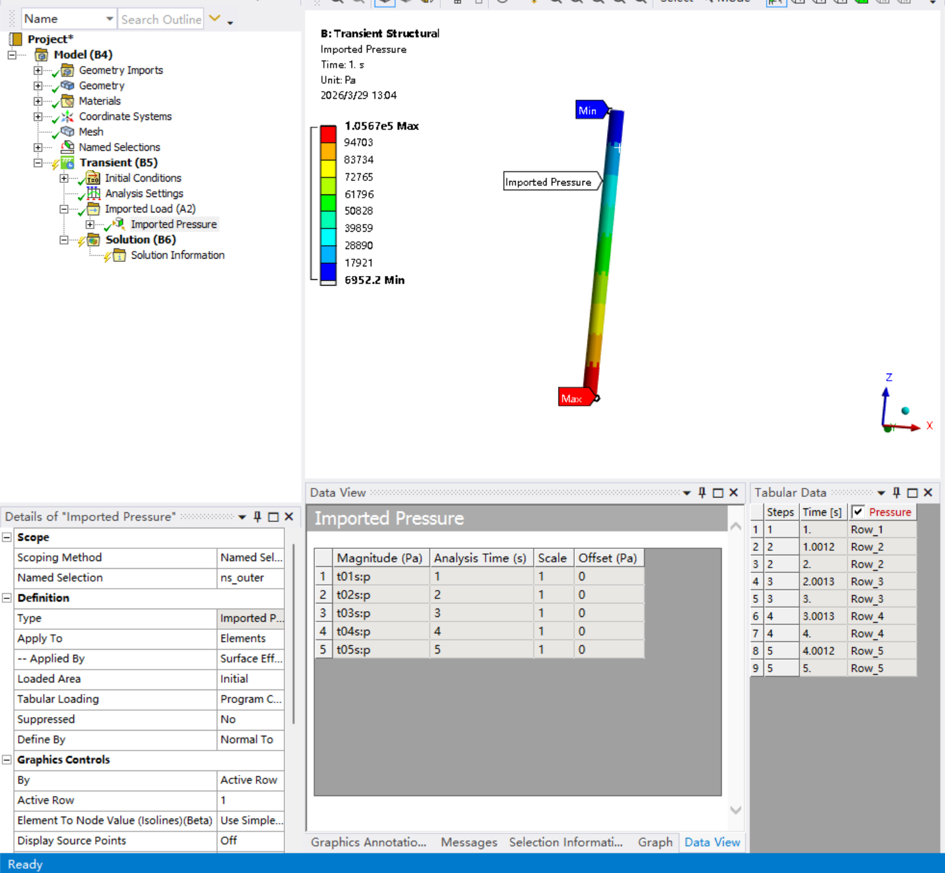
Task: Select the Materials node icon
Action: point(67,101)
